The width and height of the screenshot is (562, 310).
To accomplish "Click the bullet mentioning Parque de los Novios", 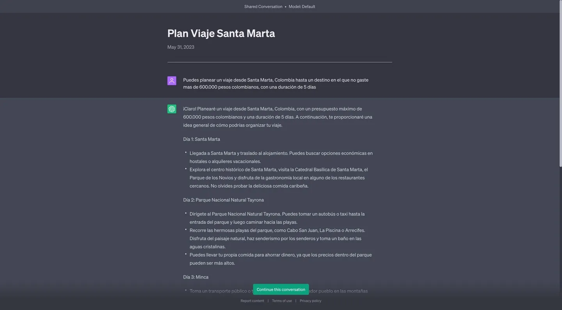I will tap(279, 177).
